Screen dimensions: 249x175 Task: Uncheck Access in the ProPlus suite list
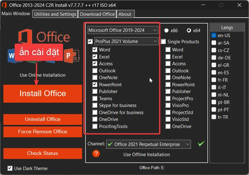(95, 63)
